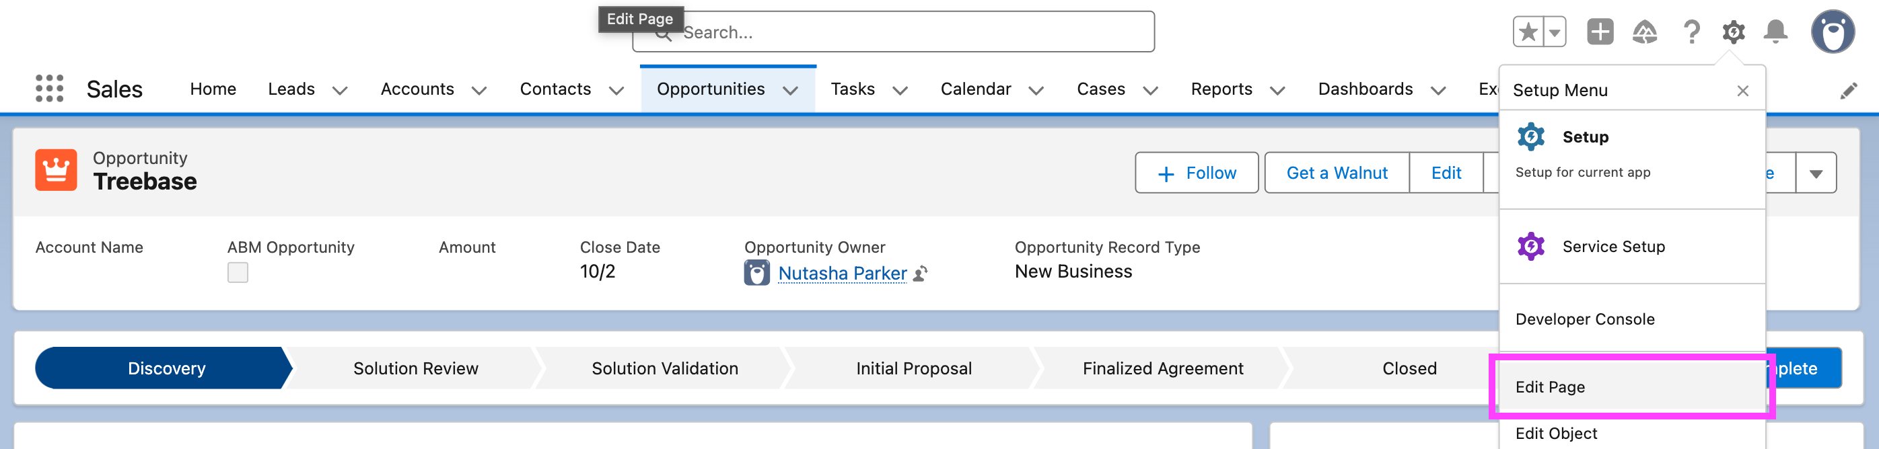The width and height of the screenshot is (1879, 449).
Task: Click the owner avatar next to Nutasha Parker
Action: click(756, 274)
